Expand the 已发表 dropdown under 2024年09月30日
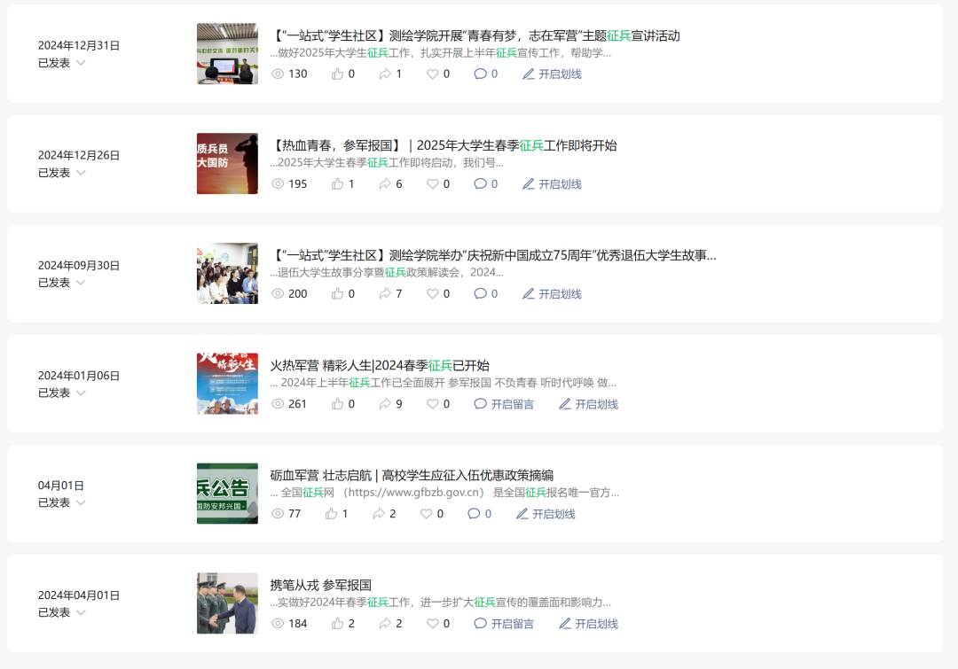This screenshot has height=669, width=958. tap(62, 283)
